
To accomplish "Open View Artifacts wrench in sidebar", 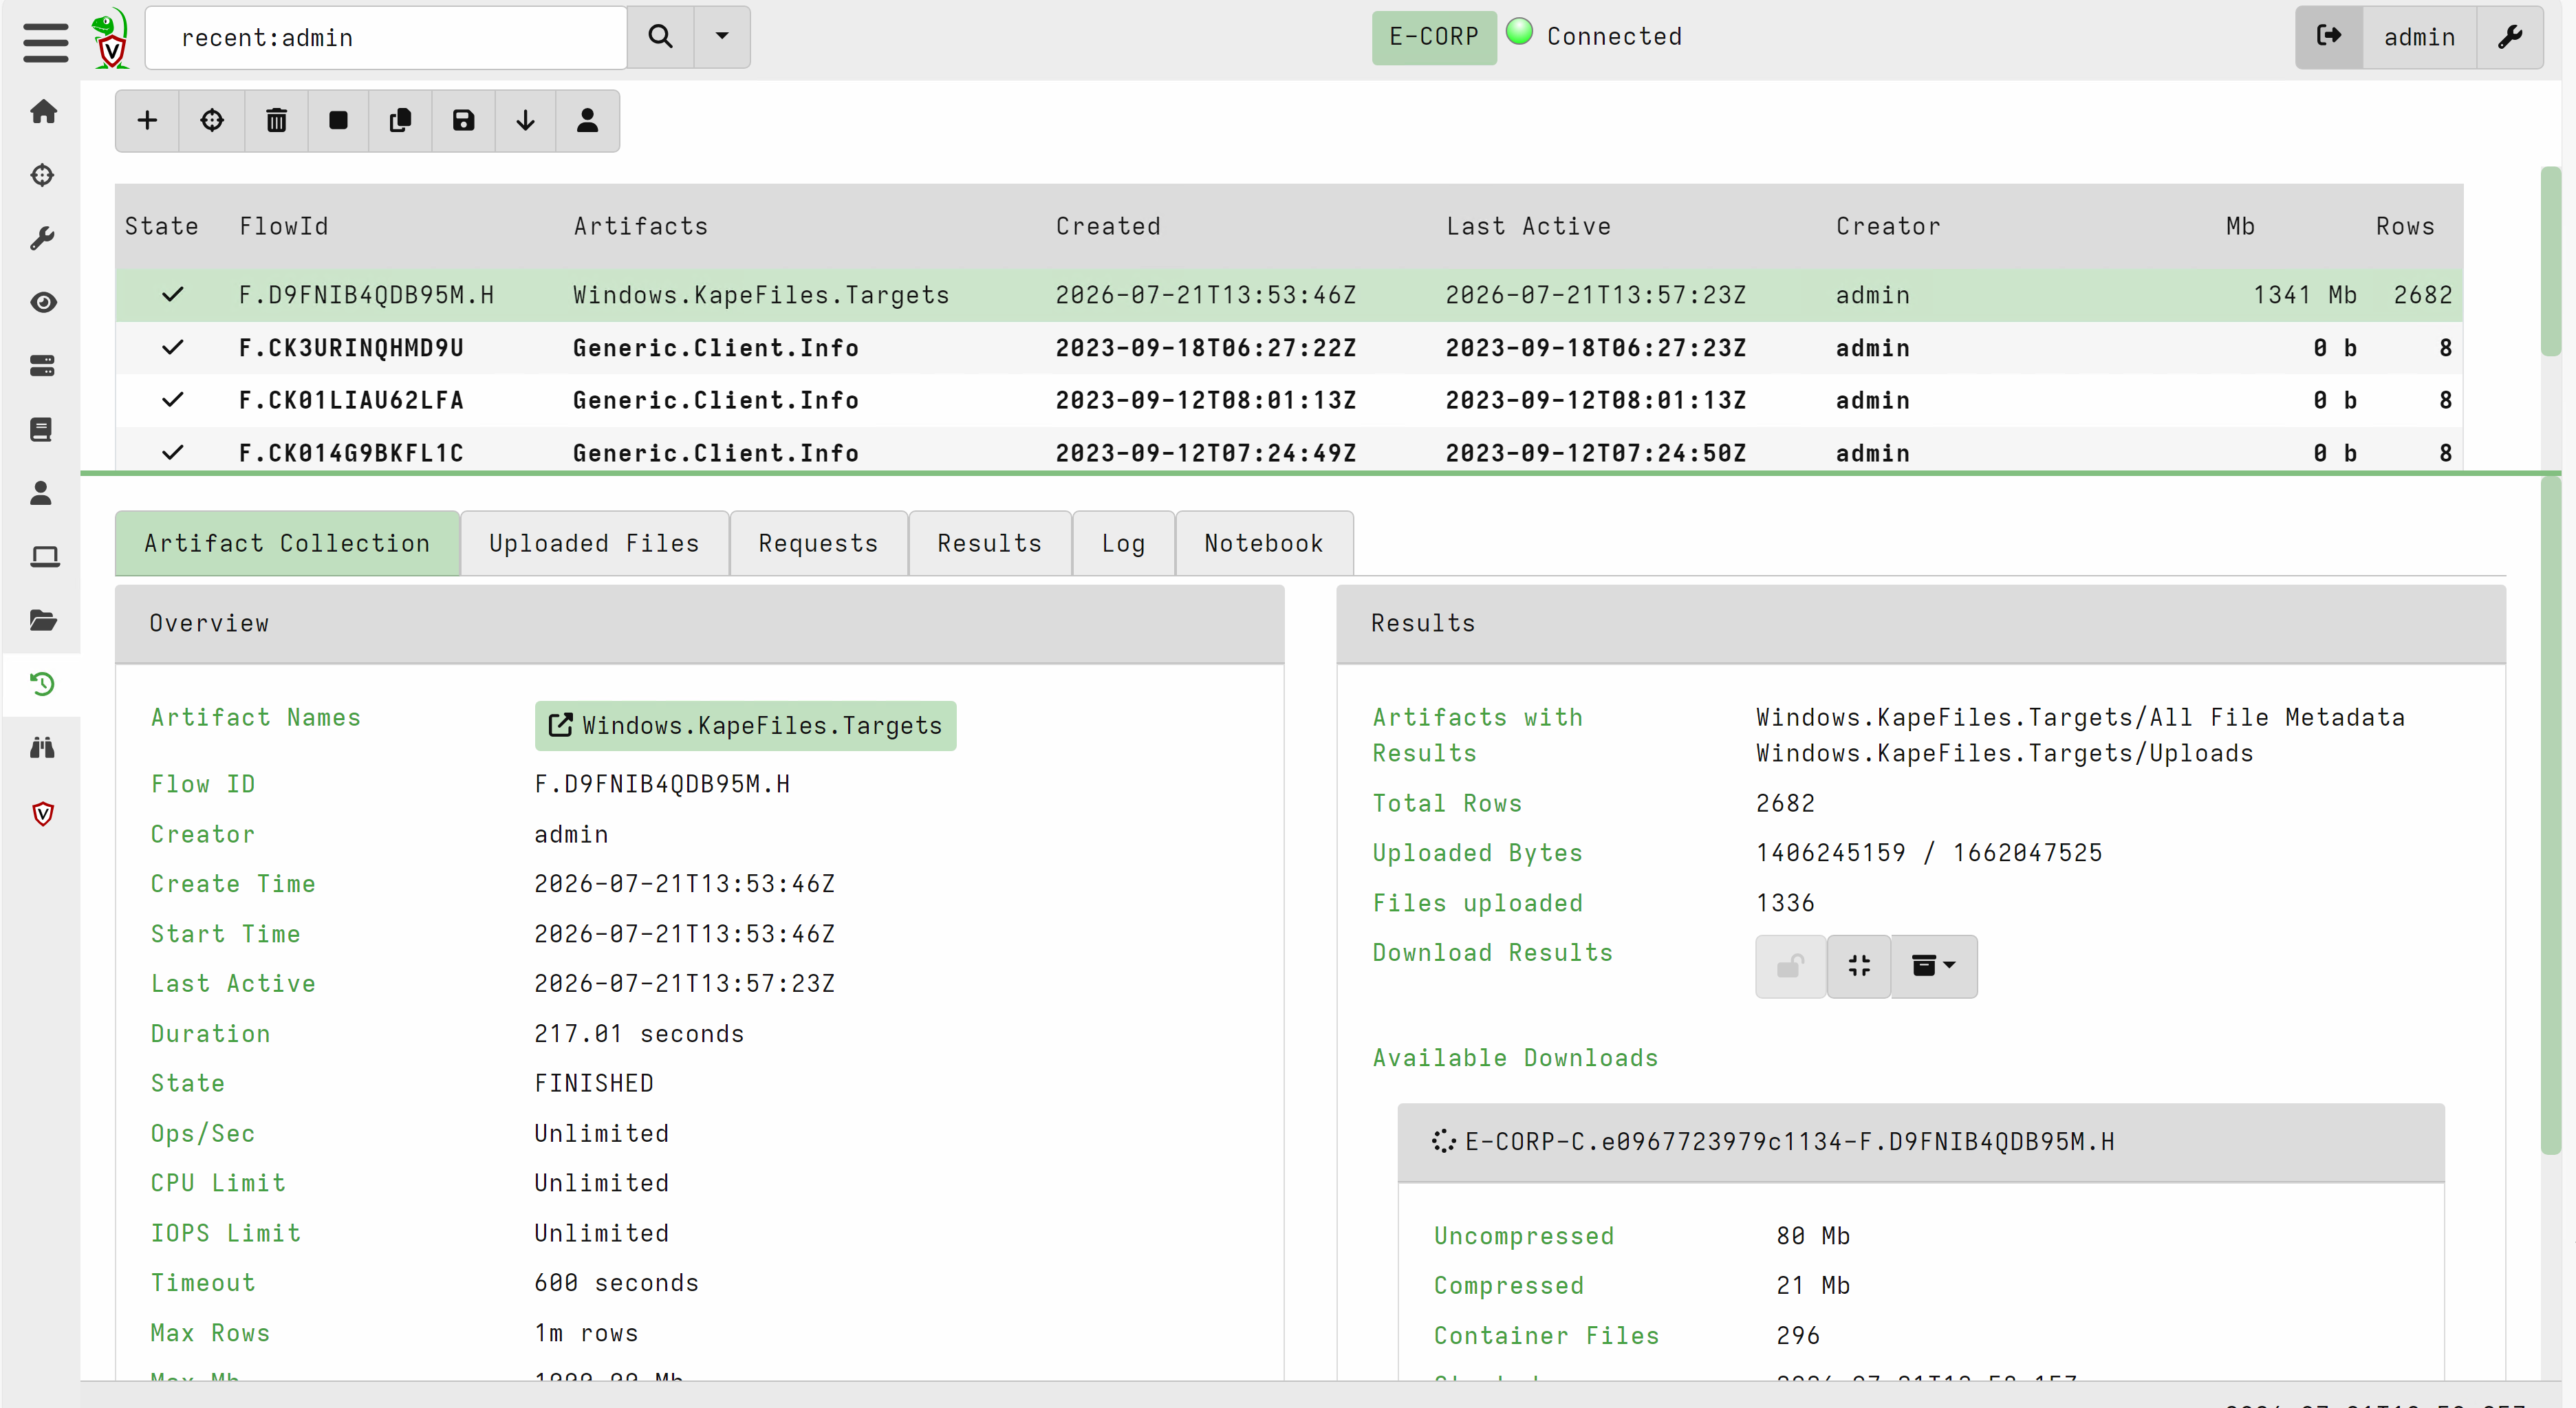I will (42, 238).
